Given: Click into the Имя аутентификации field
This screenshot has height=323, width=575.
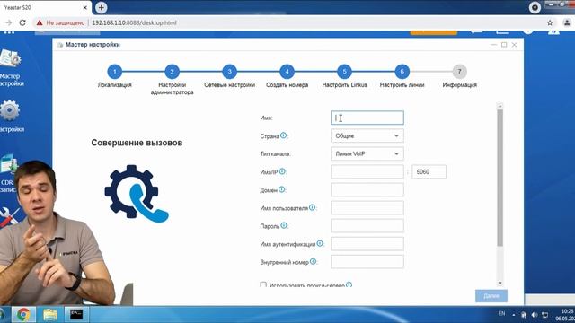Looking at the screenshot, I should pos(367,243).
